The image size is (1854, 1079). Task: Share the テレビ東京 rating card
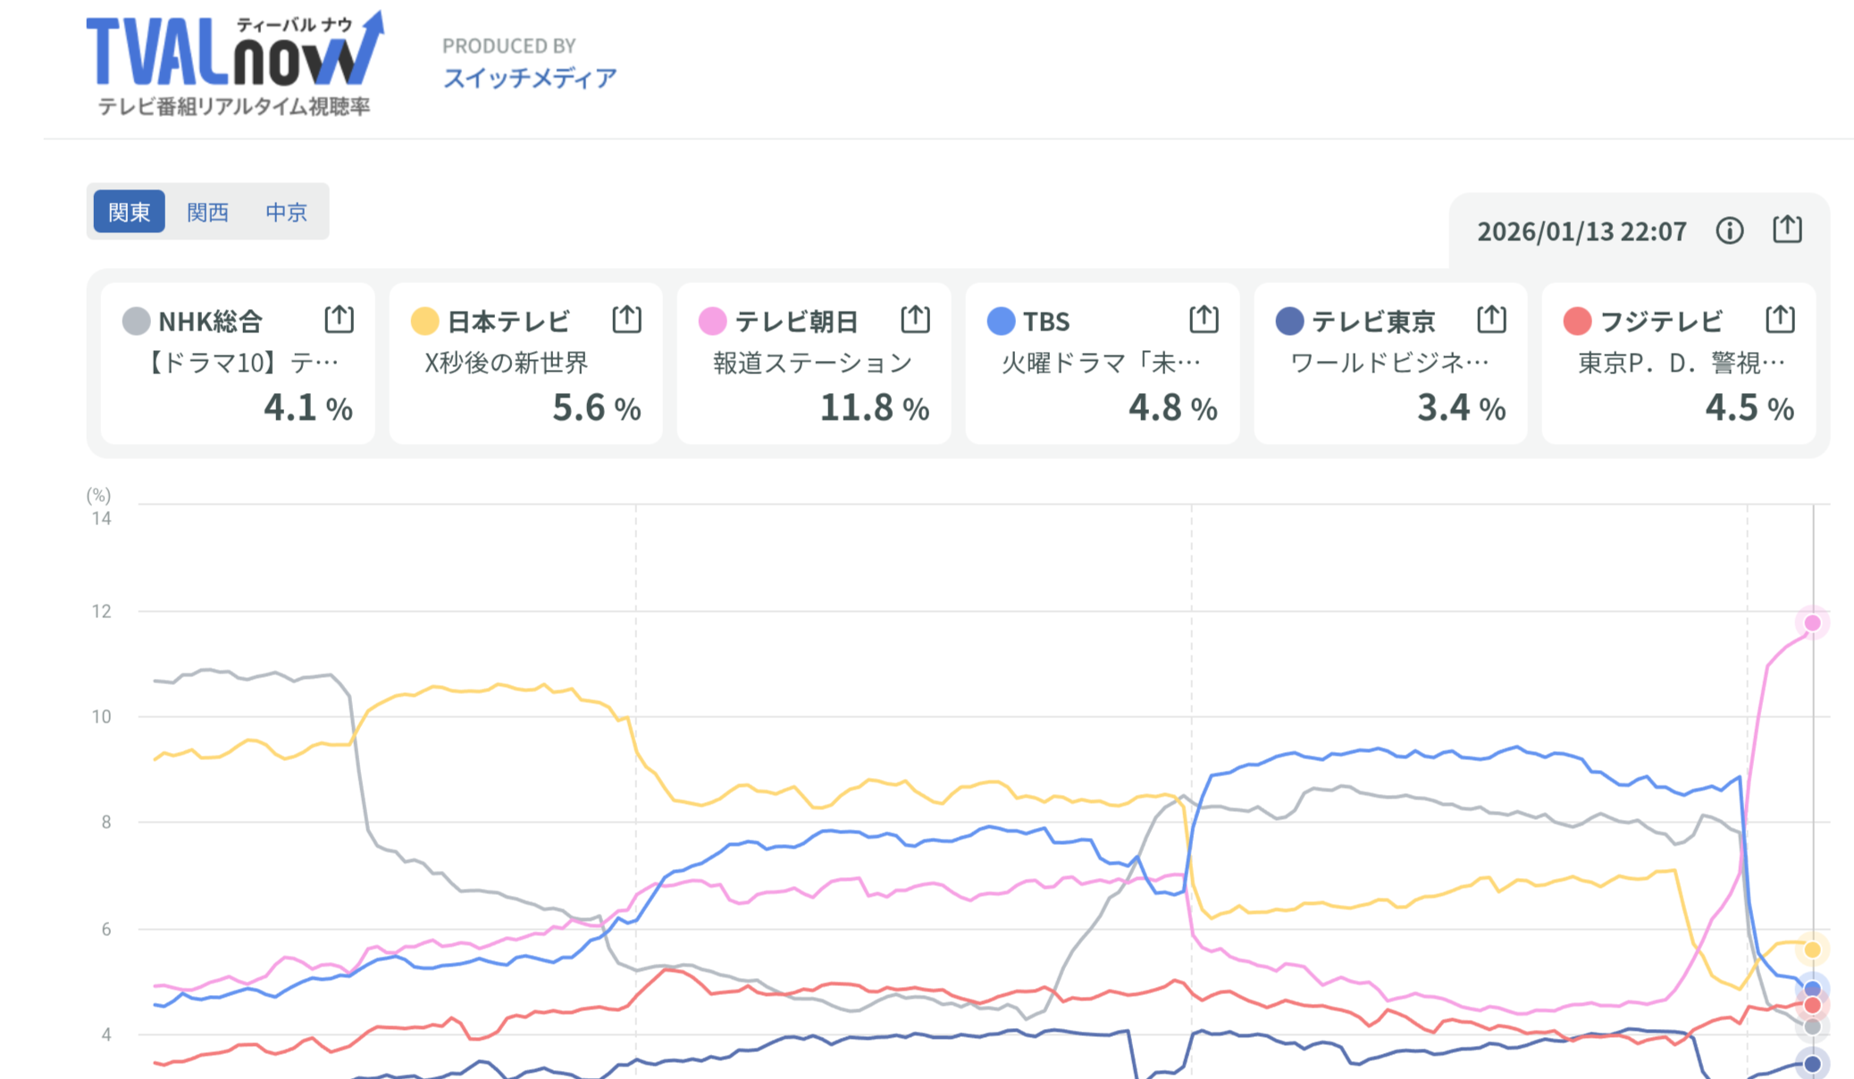(x=1491, y=319)
